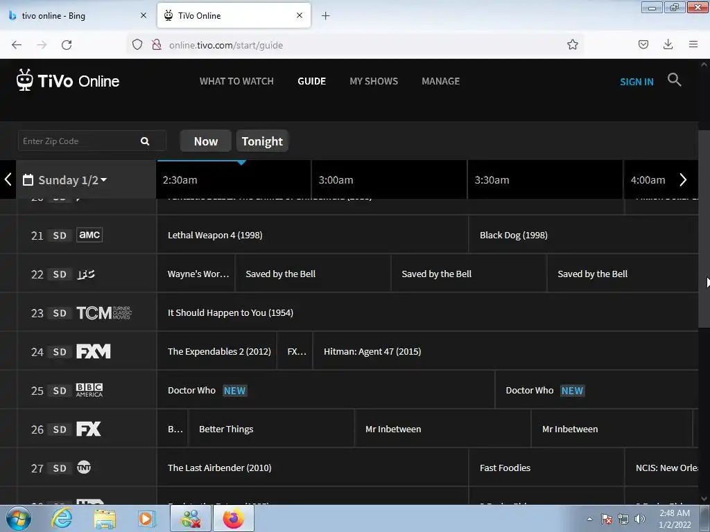The width and height of the screenshot is (710, 532).
Task: Select the BBC America channel logo
Action: click(89, 391)
